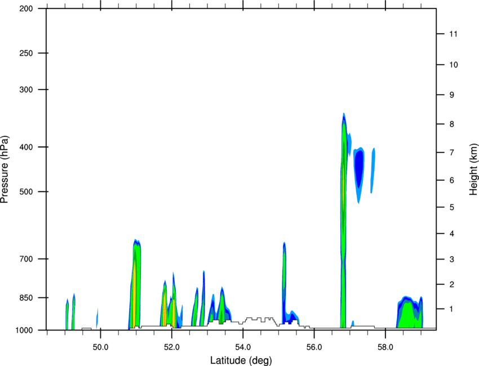Click the 7 km height label
The width and height of the screenshot is (479, 366).
[452, 153]
